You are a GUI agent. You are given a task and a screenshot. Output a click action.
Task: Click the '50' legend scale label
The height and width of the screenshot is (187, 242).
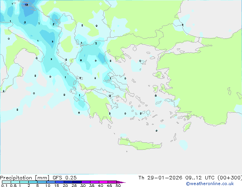click(x=118, y=185)
